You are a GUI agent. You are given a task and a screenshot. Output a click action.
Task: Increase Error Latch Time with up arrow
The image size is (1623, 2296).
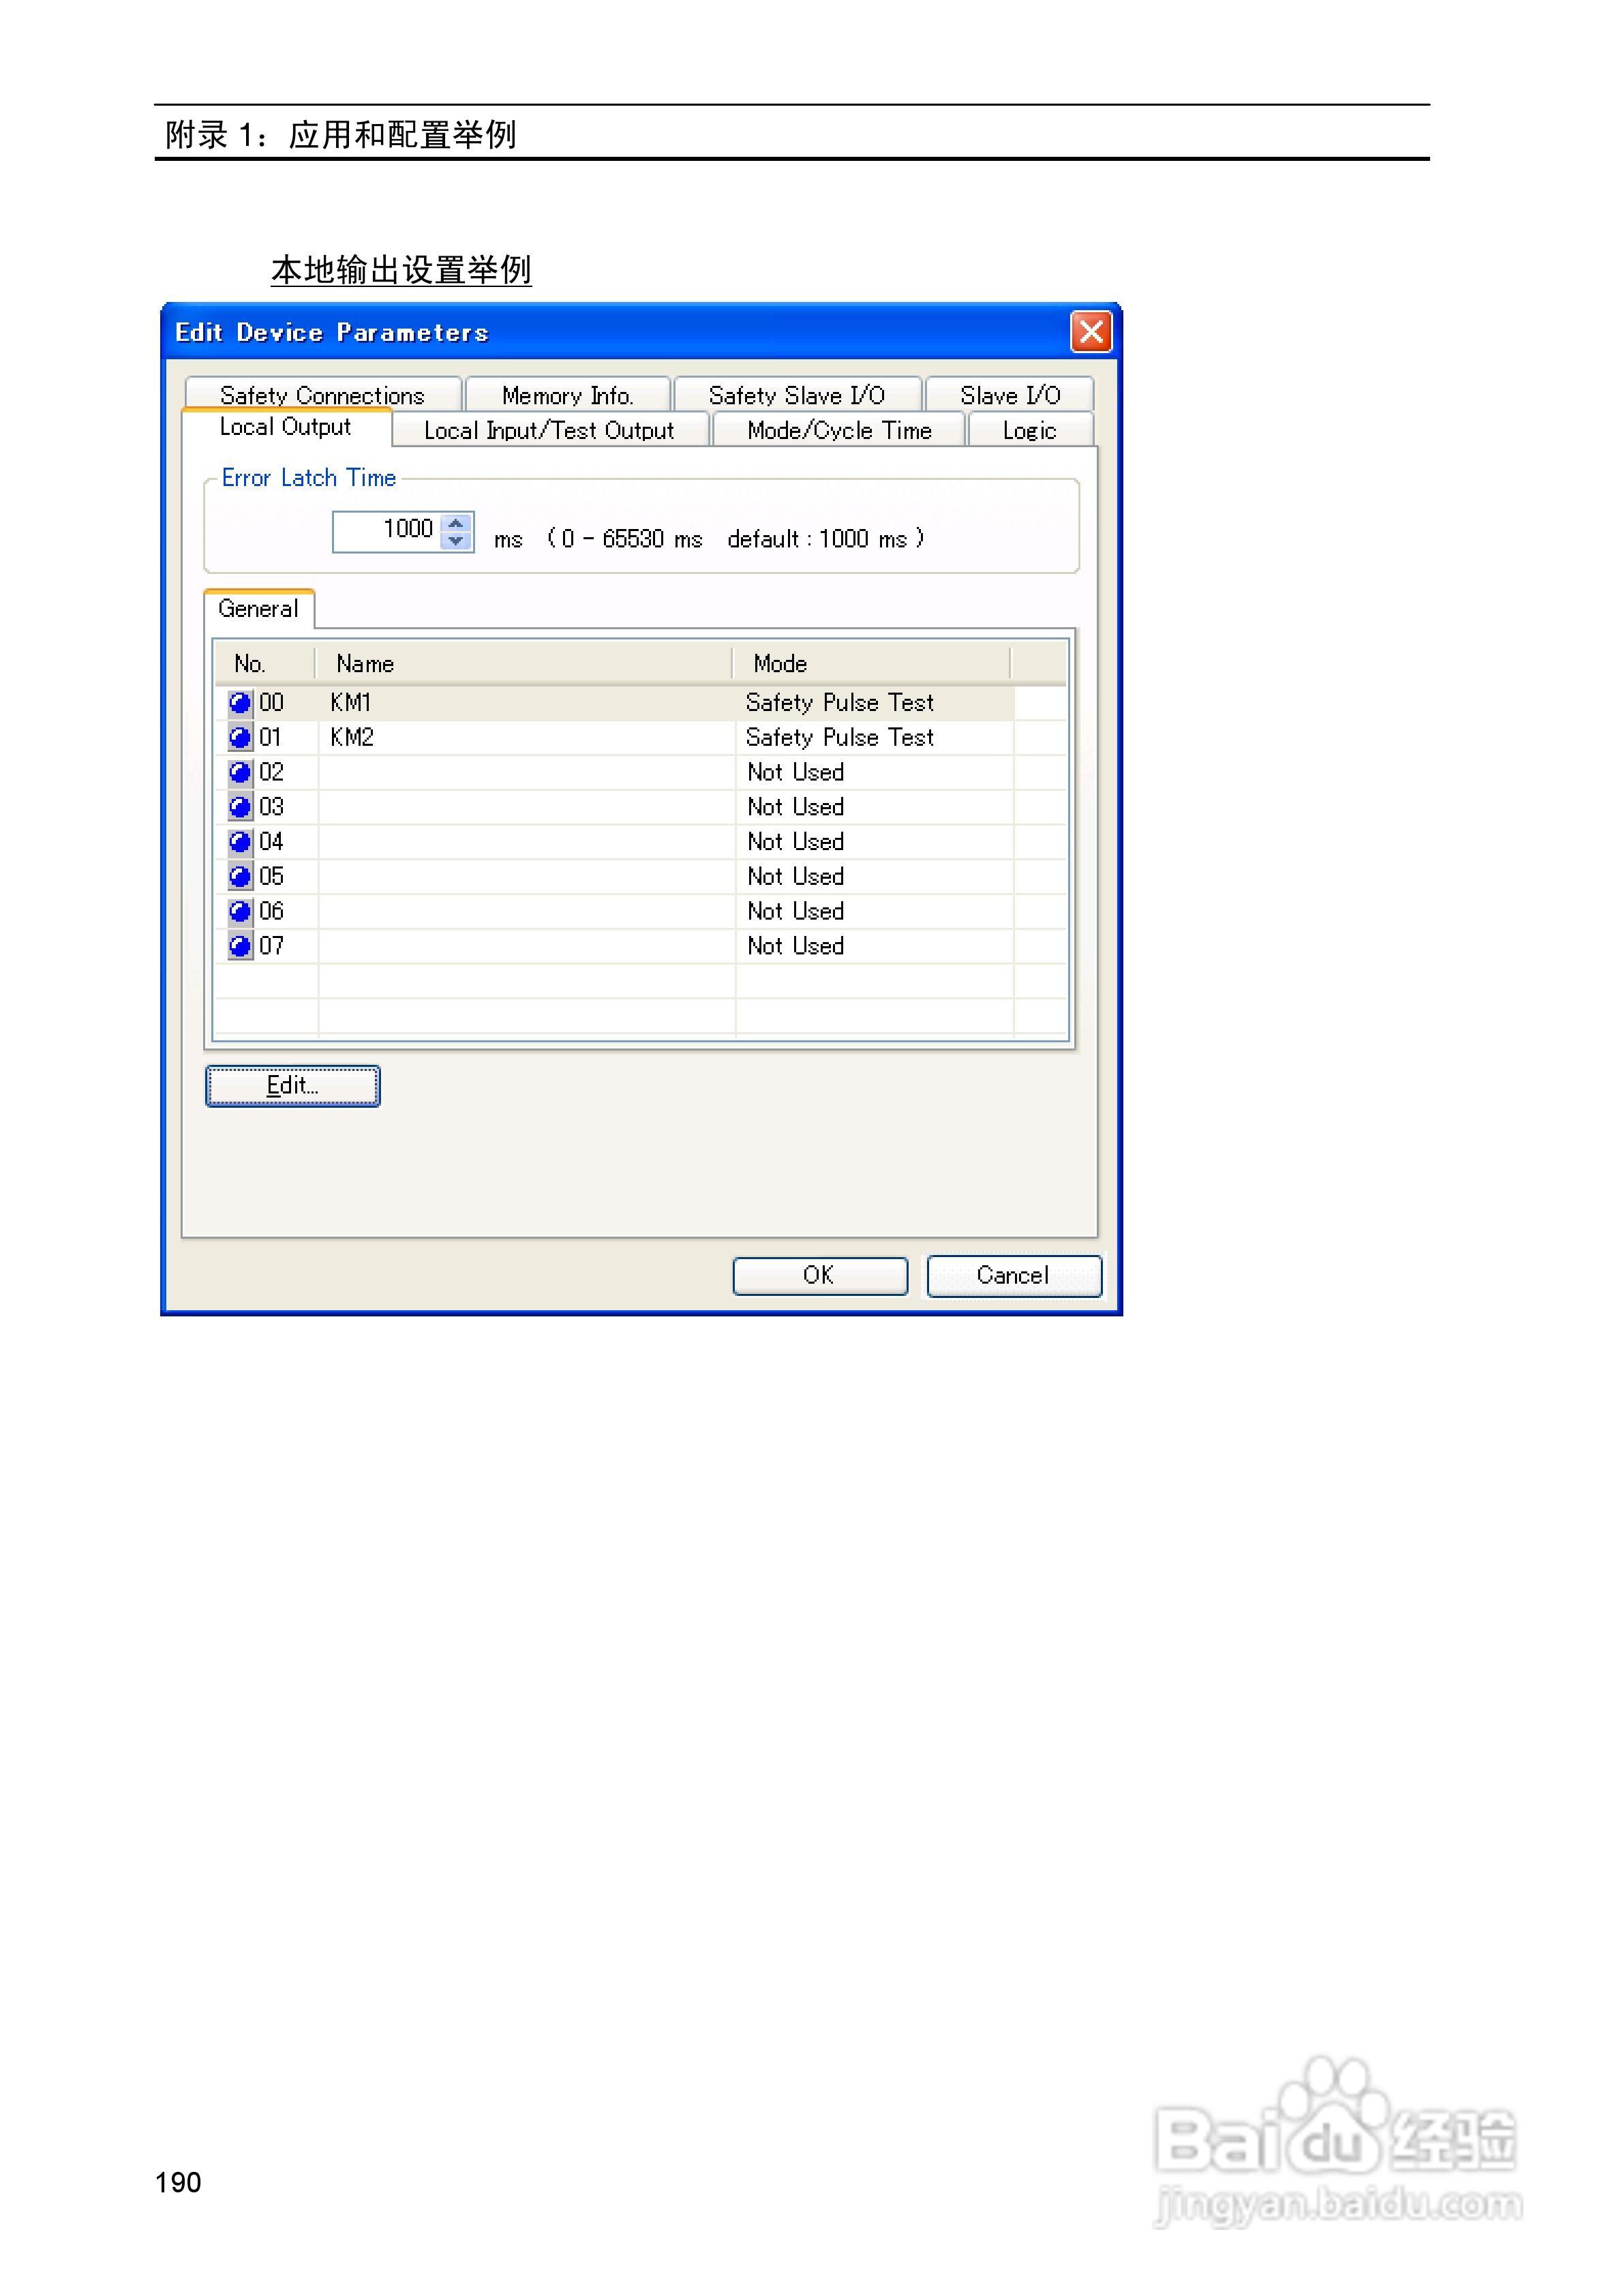(457, 522)
